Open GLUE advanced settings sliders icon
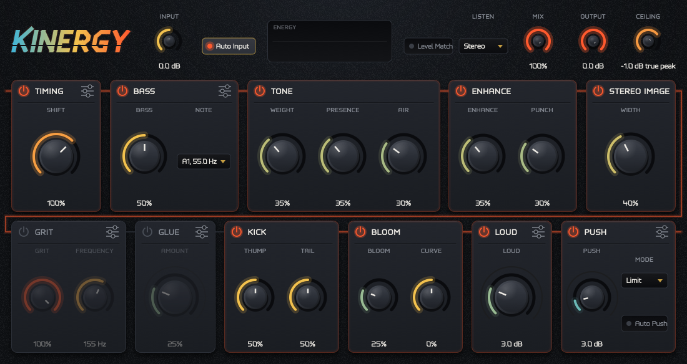 202,232
